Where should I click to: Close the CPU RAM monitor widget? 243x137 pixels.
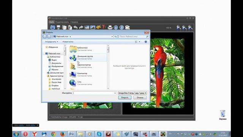(38, 125)
